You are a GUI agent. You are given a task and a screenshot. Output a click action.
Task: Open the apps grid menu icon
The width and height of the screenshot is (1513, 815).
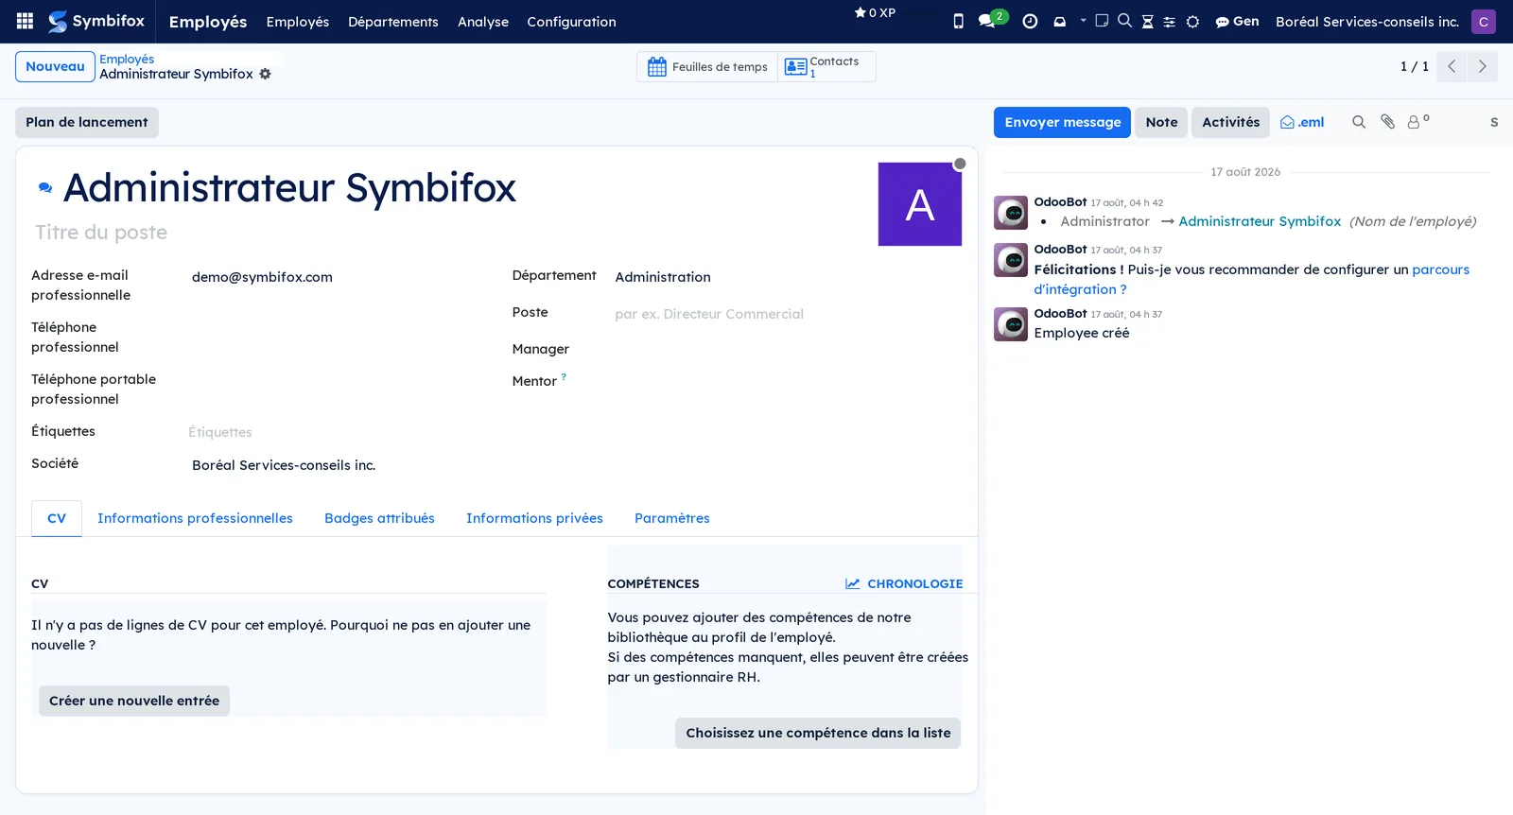click(25, 21)
